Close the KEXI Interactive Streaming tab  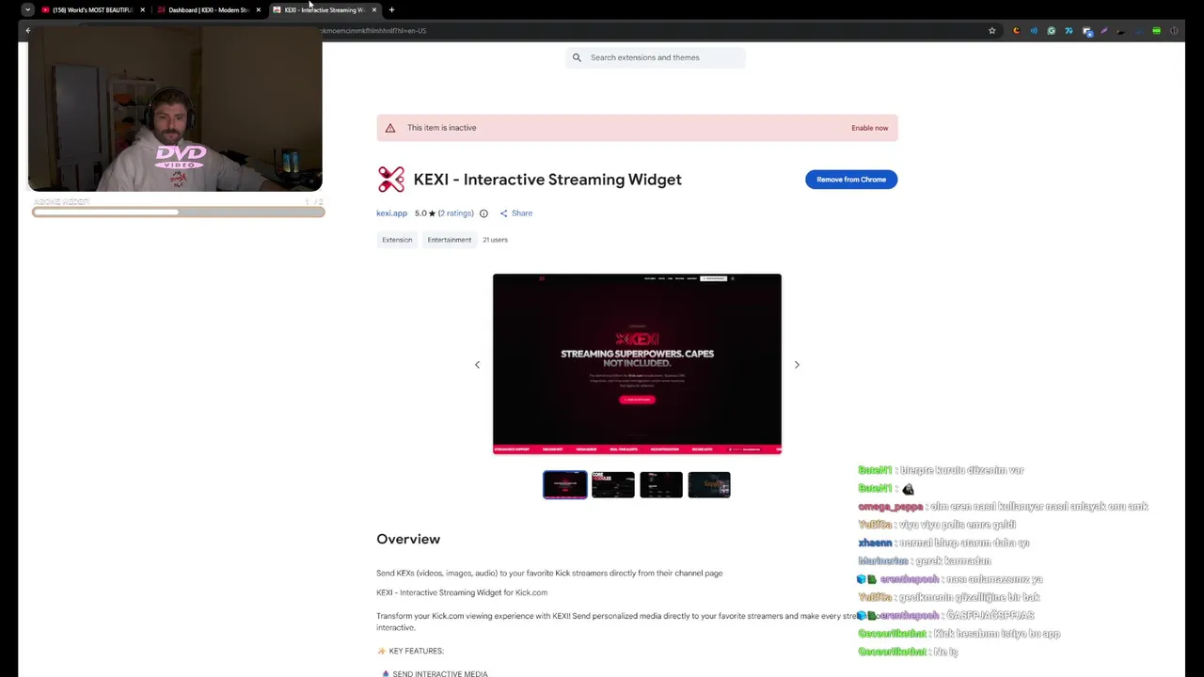374,9
